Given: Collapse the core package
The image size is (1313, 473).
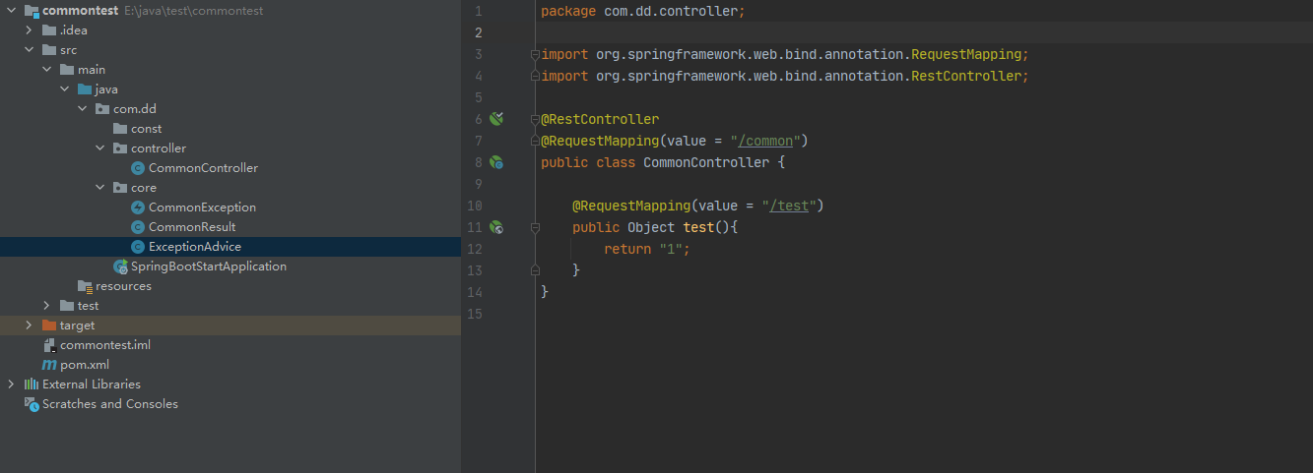Looking at the screenshot, I should pyautogui.click(x=100, y=188).
